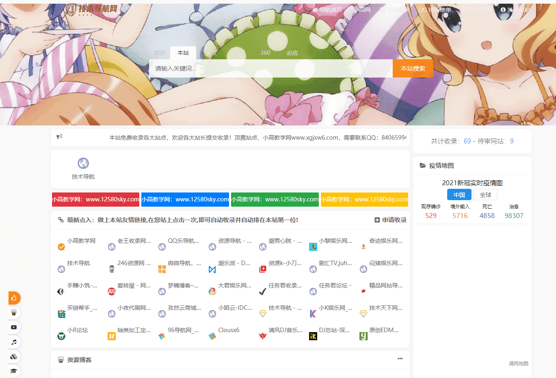Focus the 请输入关键词 search input
The width and height of the screenshot is (556, 378).
point(271,68)
